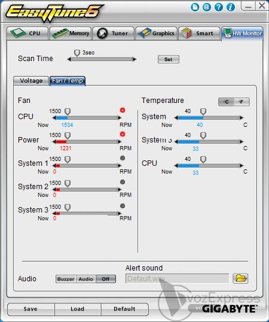This screenshot has width=269, height=322.
Task: Enable System 2 fan alarm indicator
Action: (123, 182)
